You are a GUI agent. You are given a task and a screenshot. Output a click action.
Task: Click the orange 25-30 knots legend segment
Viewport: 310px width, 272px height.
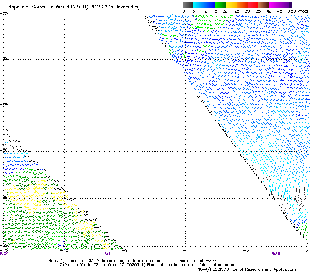pyautogui.click(x=242, y=5)
